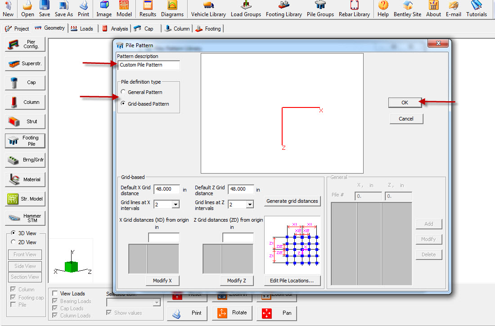This screenshot has width=495, height=326.
Task: Open Str. Model in the sidebar
Action: click(x=25, y=199)
